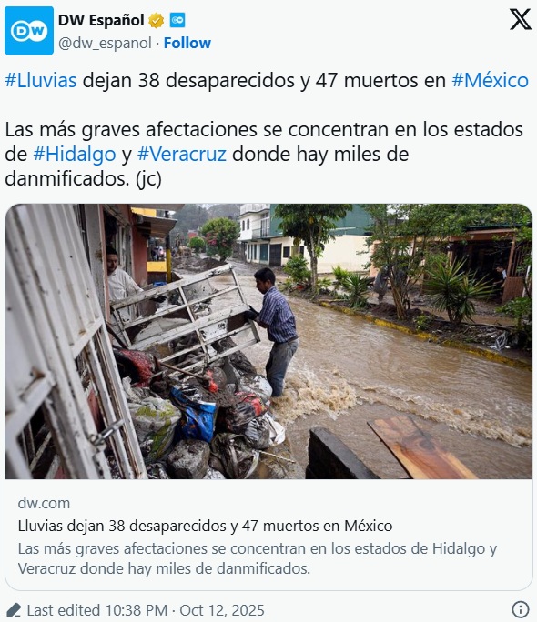Open the #Lluvias hashtag
Screen dimensions: 537x622
tap(40, 81)
